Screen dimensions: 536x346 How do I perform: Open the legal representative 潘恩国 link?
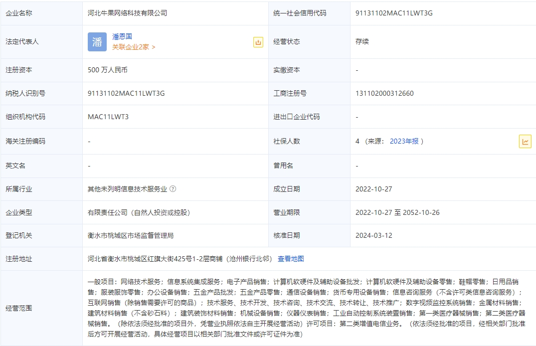tap(122, 36)
